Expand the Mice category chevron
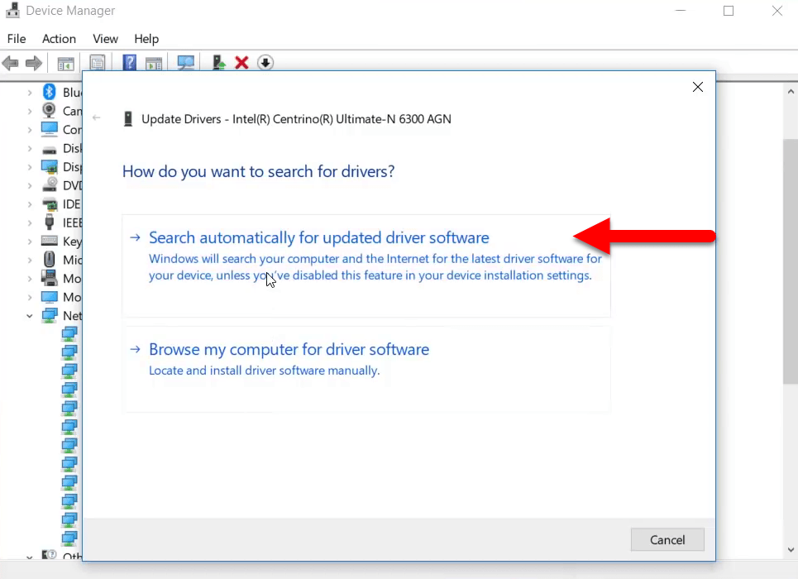Viewport: 798px width, 579px height. (30, 261)
